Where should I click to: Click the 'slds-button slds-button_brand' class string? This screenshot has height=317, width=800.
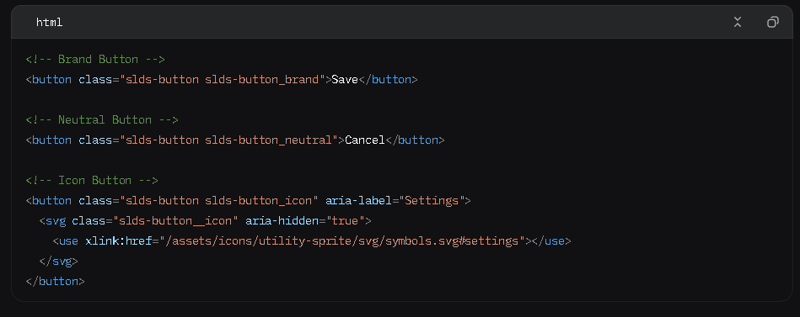pyautogui.click(x=223, y=79)
